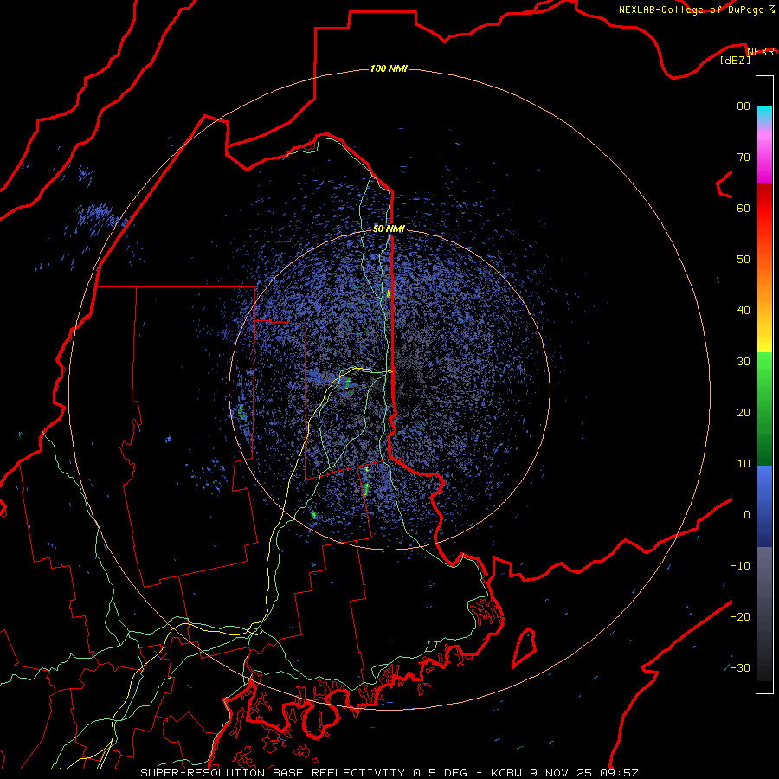This screenshot has height=779, width=779.
Task: Click the 0 value on the dBZ scale
Action: (747, 515)
